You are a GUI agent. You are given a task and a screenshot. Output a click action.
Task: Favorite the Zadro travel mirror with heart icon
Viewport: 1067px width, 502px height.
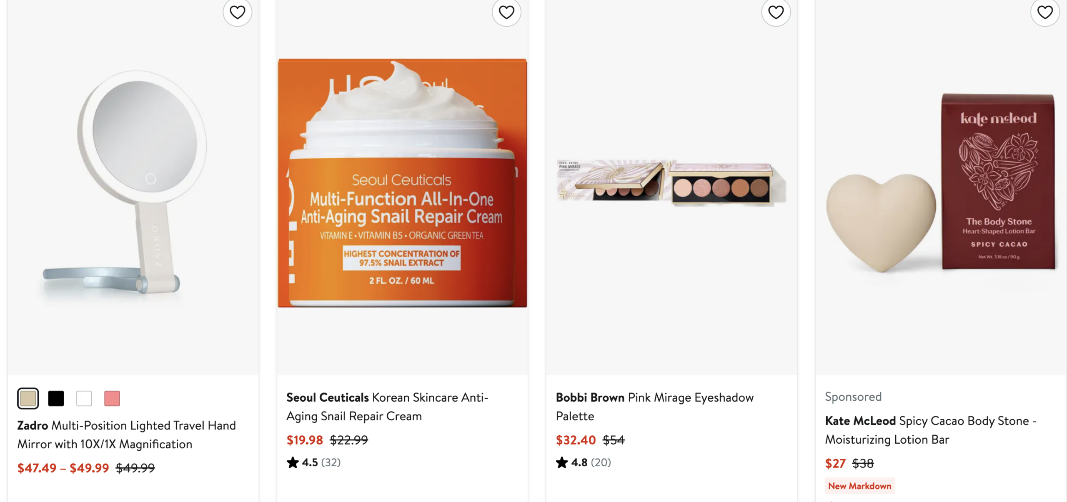[237, 12]
